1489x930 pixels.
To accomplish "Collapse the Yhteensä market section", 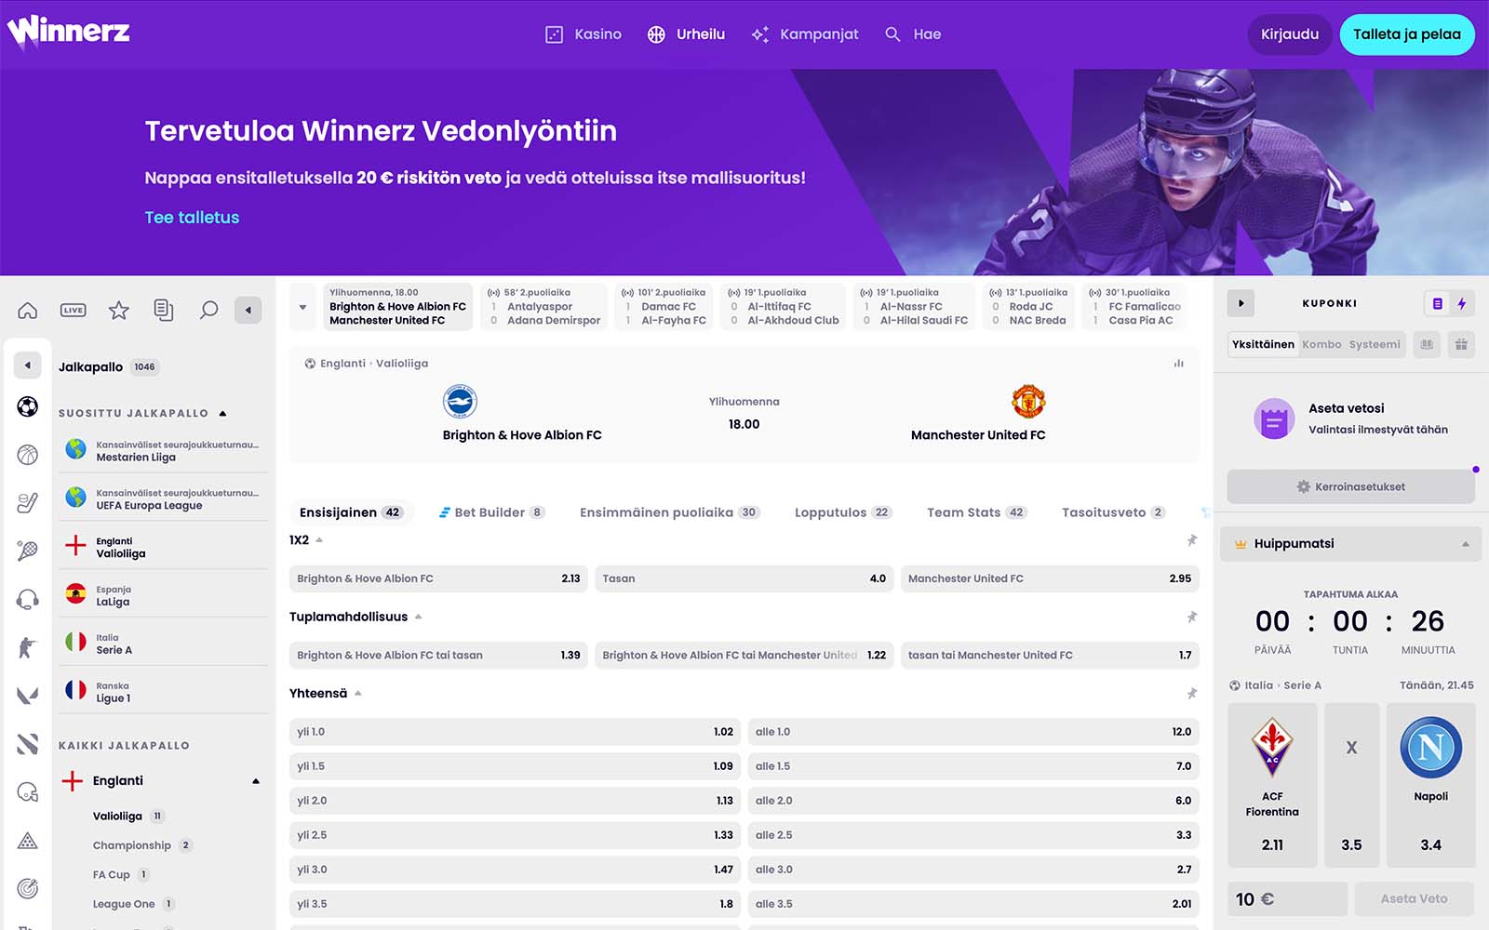I will tap(358, 694).
